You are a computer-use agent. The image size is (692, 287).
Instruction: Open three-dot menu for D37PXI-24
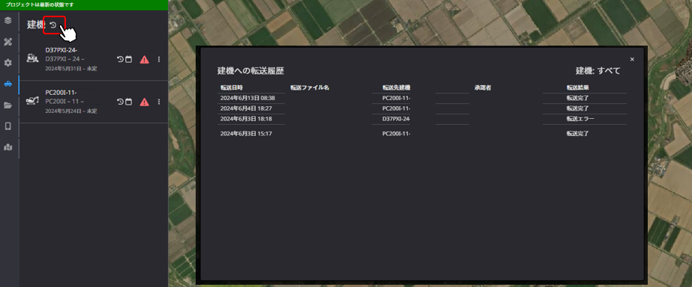(x=159, y=60)
